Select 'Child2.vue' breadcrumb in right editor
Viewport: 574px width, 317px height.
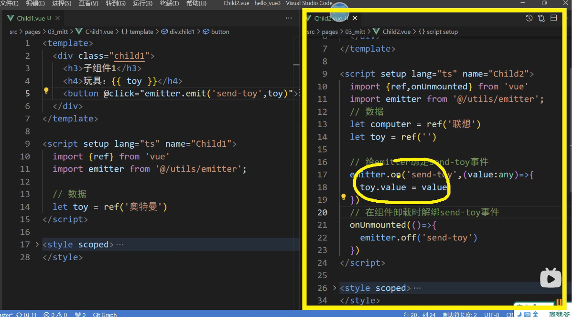point(392,32)
